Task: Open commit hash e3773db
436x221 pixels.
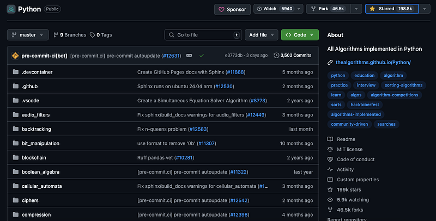Action: (234, 56)
